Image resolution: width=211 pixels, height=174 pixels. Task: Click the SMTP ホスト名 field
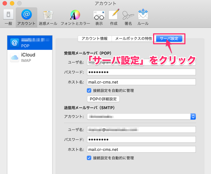[141, 149]
